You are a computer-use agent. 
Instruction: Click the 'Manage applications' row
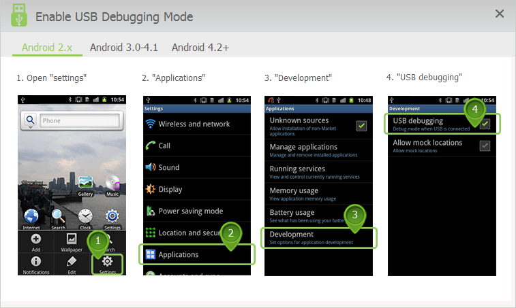pyautogui.click(x=318, y=150)
